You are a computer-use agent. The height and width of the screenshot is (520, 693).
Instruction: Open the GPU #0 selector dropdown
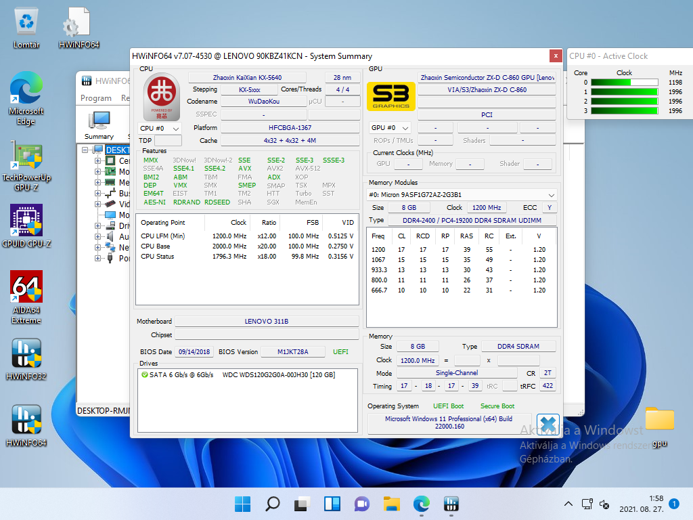click(x=390, y=128)
